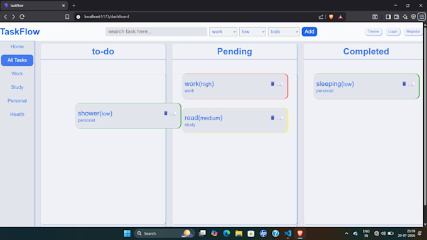Viewport: 427px width, 240px height.
Task: Click the Theme button
Action: (x=374, y=31)
